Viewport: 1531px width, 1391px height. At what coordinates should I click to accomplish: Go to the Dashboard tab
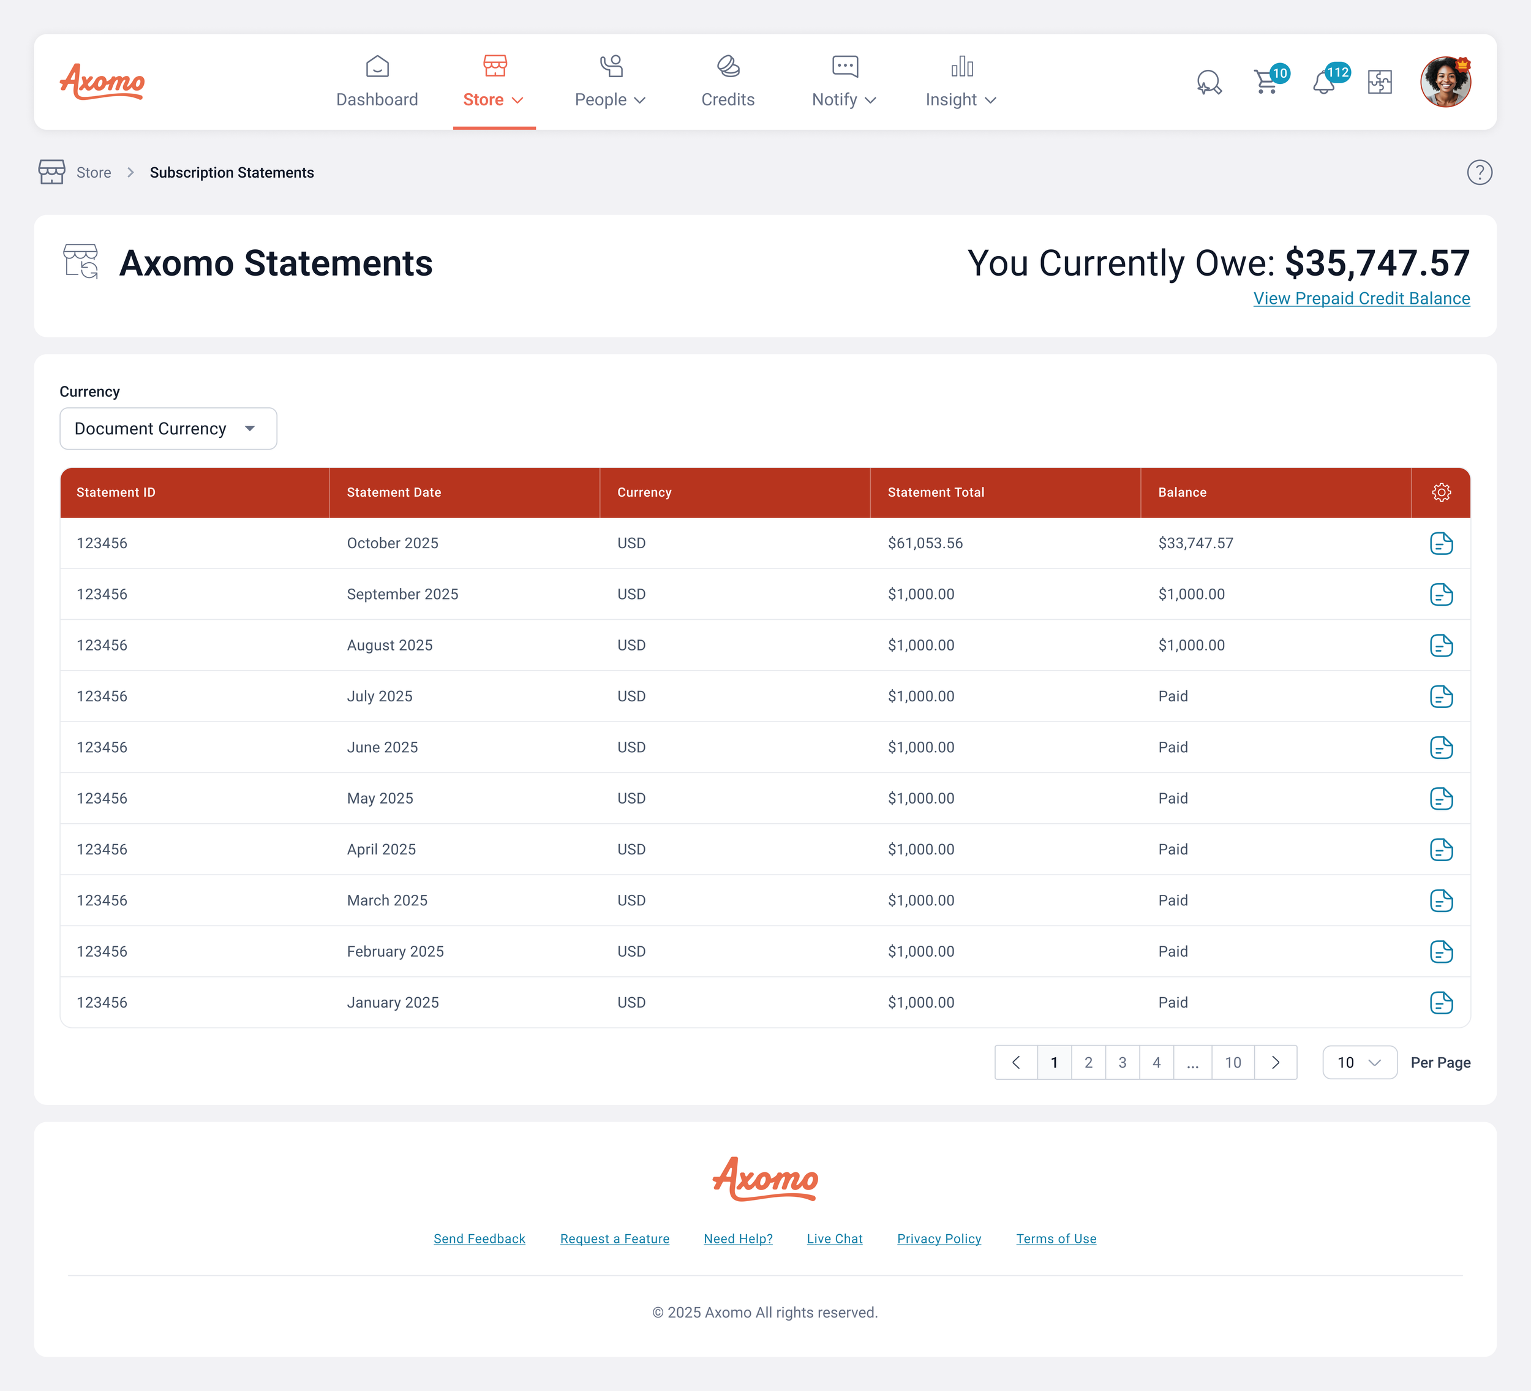point(377,83)
